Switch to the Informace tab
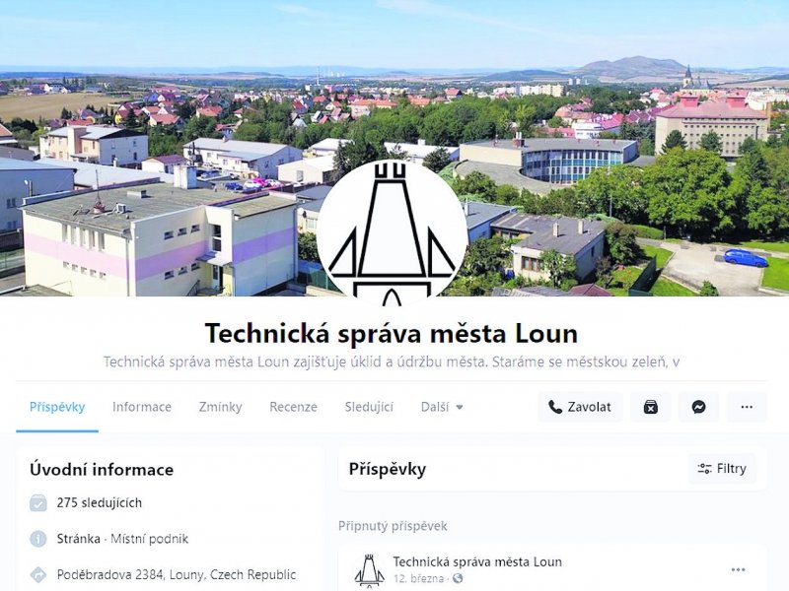This screenshot has width=789, height=591. pos(142,407)
